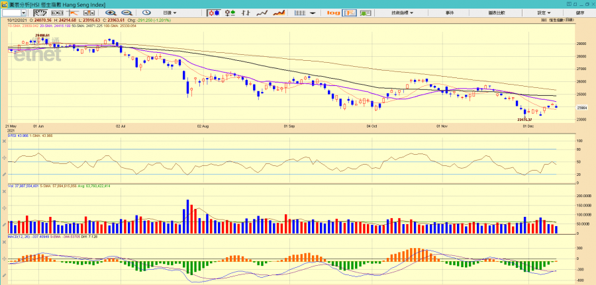Viewport: 596px width, 285px height.
Task: Switch to the bar (OHLC) chart type
Action: (x=230, y=13)
